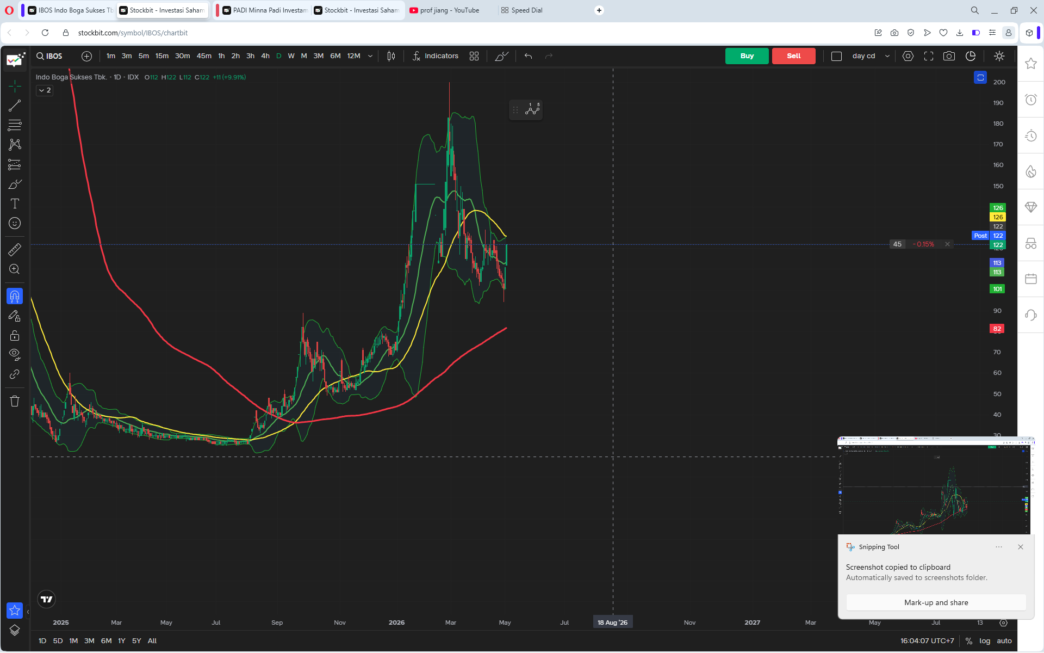The image size is (1044, 653).
Task: Expand the timeframe list chevron
Action: pos(370,56)
